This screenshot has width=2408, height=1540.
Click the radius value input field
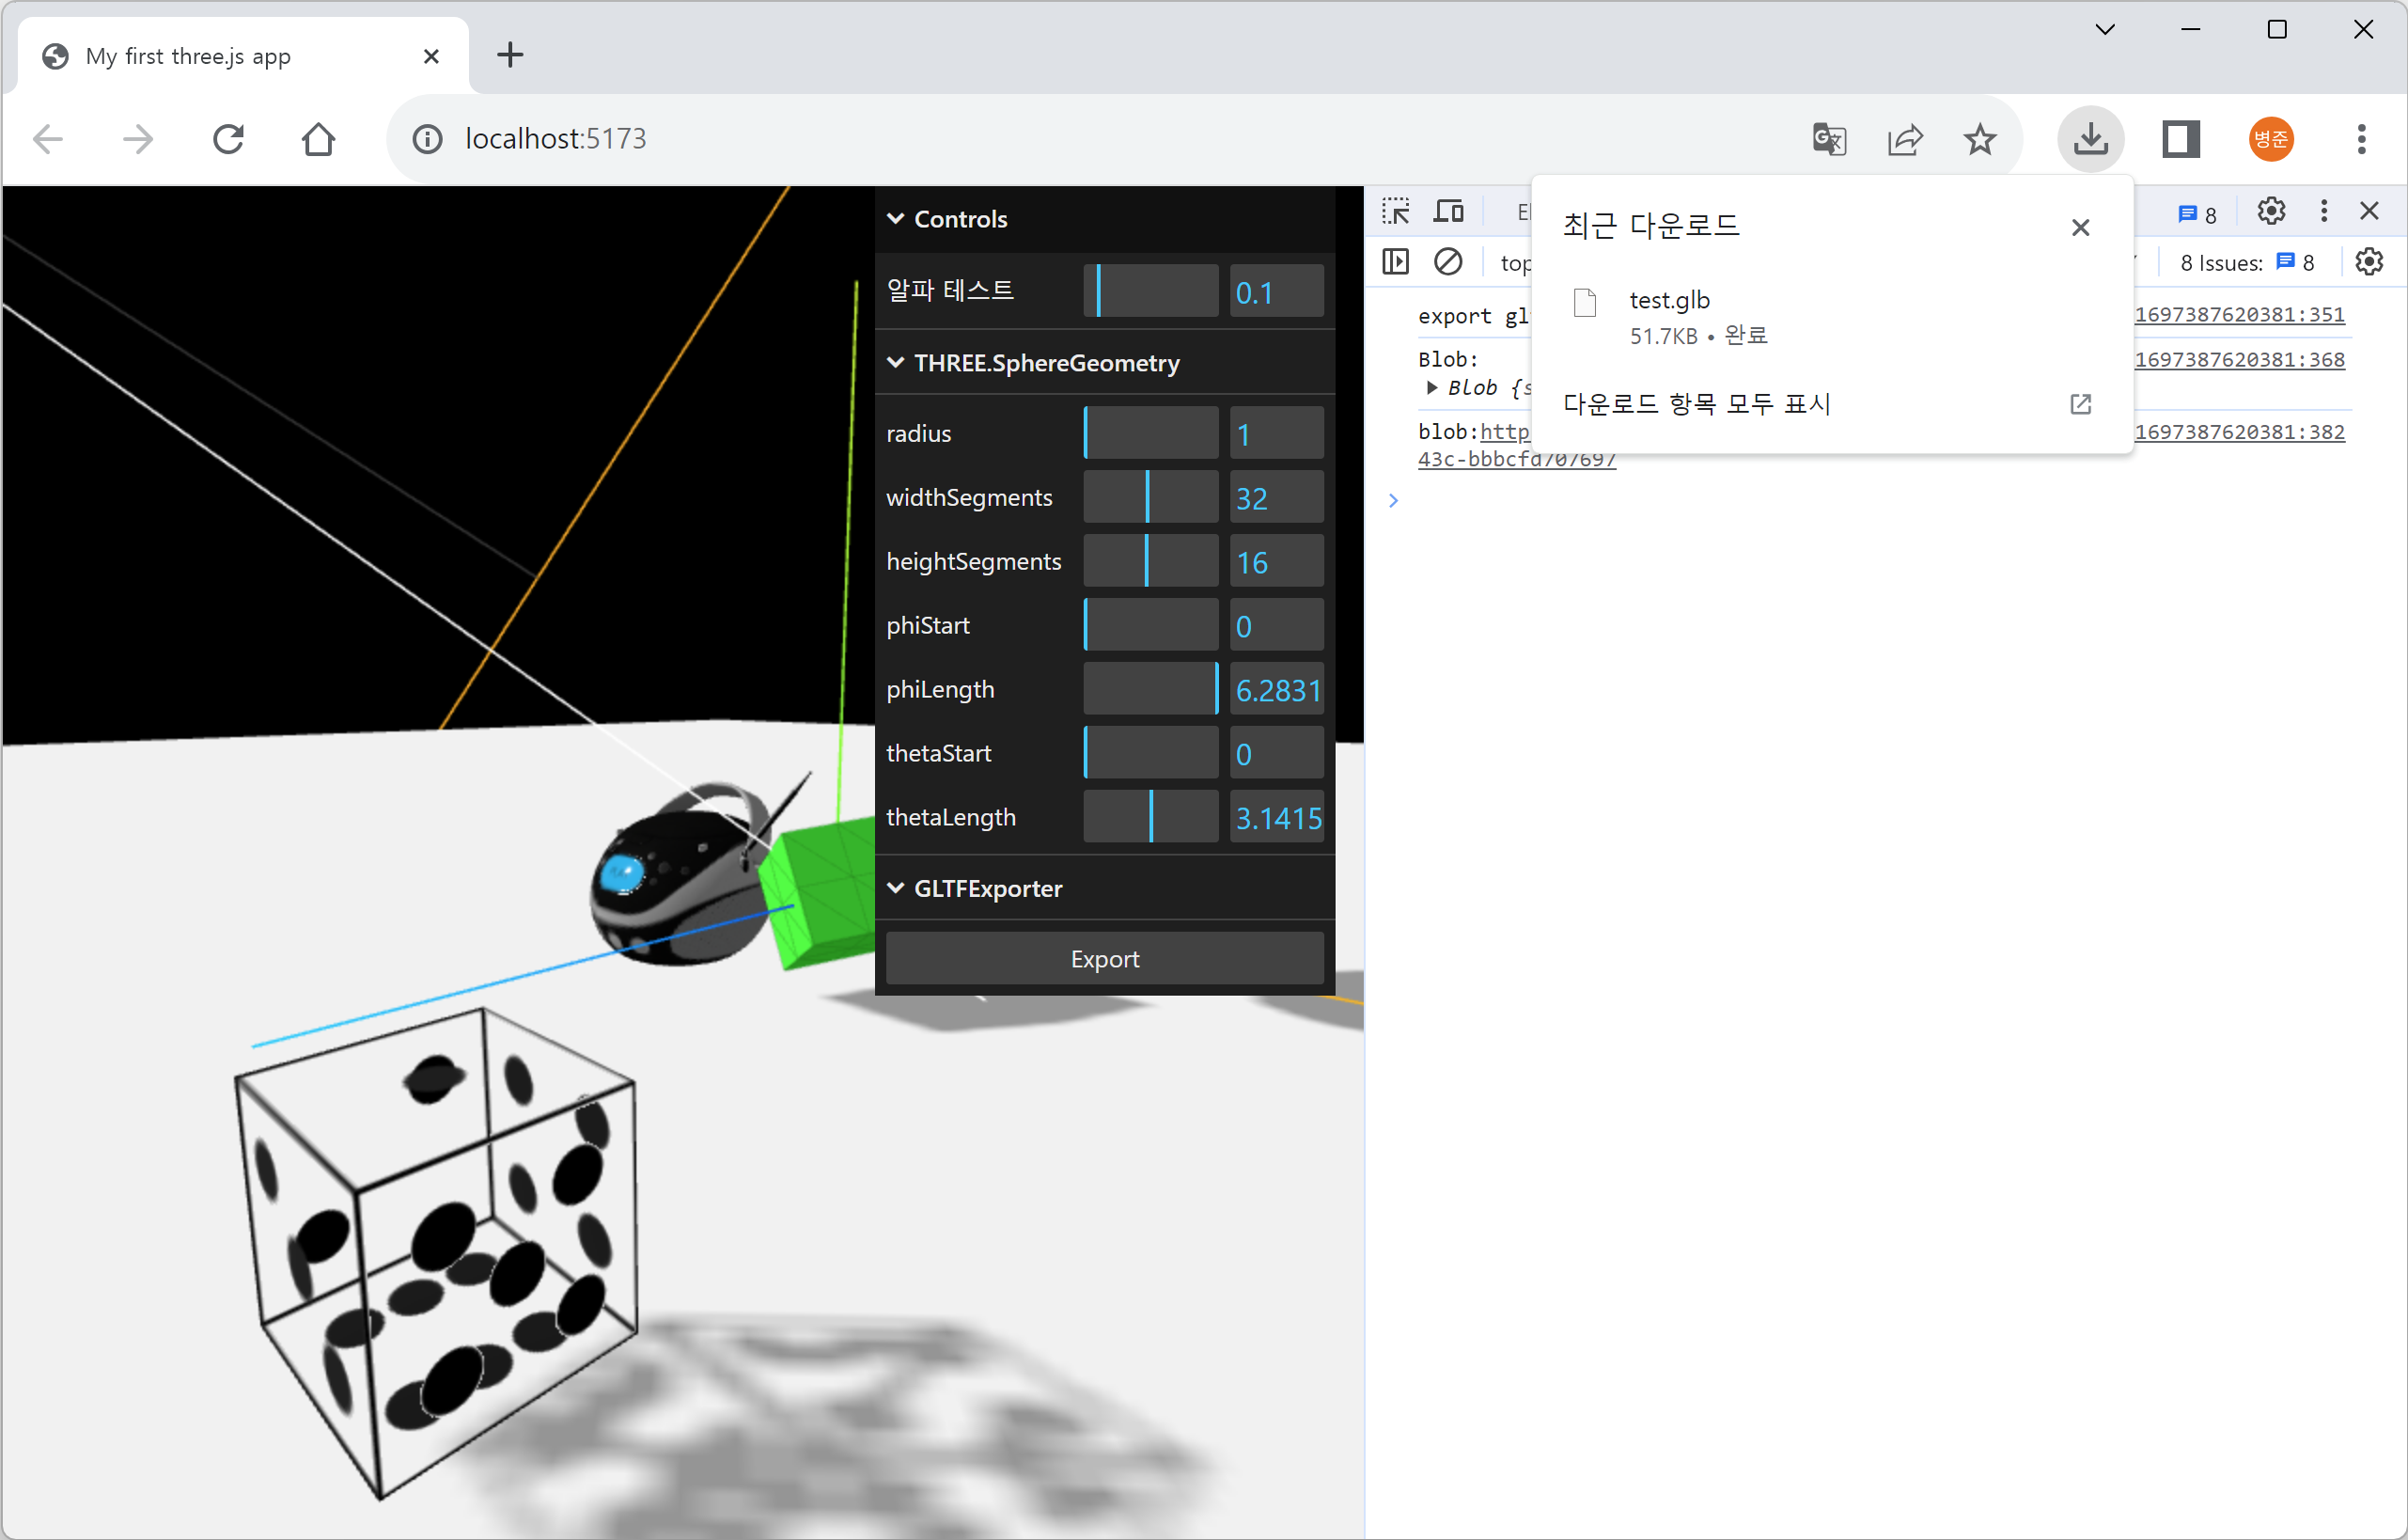point(1276,434)
